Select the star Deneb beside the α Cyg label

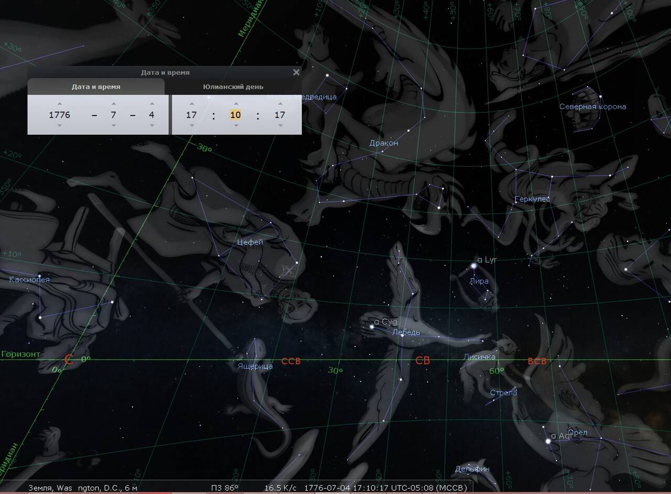pyautogui.click(x=372, y=327)
